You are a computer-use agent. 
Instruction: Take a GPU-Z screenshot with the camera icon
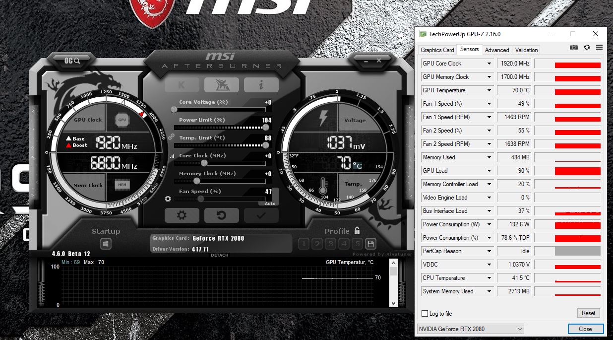tap(574, 47)
